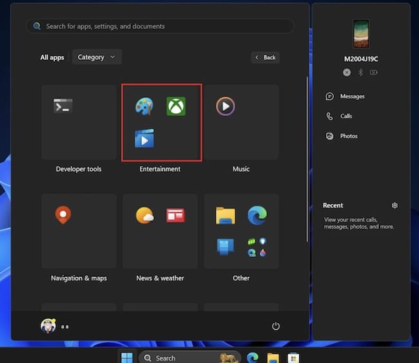Click the Recent heading
This screenshot has width=419, height=363.
click(333, 205)
